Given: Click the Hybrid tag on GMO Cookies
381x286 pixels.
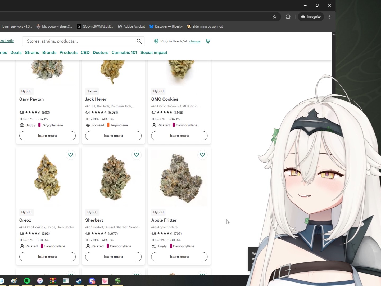Looking at the screenshot, I should click(x=158, y=91).
